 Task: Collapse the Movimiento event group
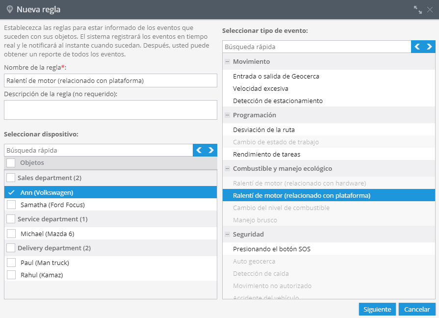coord(227,62)
